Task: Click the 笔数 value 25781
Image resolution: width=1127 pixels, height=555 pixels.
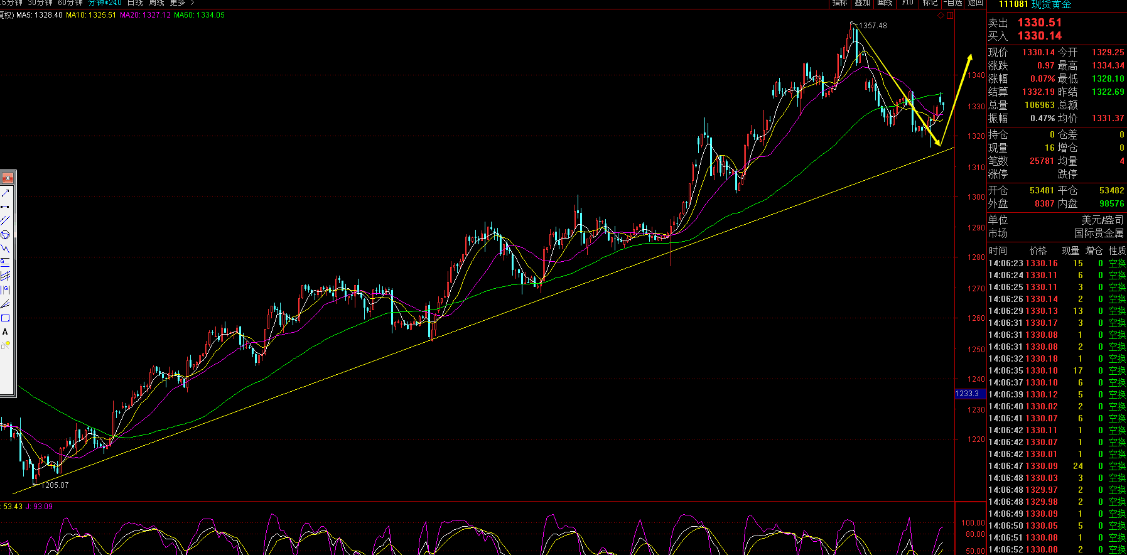Action: coord(1042,161)
